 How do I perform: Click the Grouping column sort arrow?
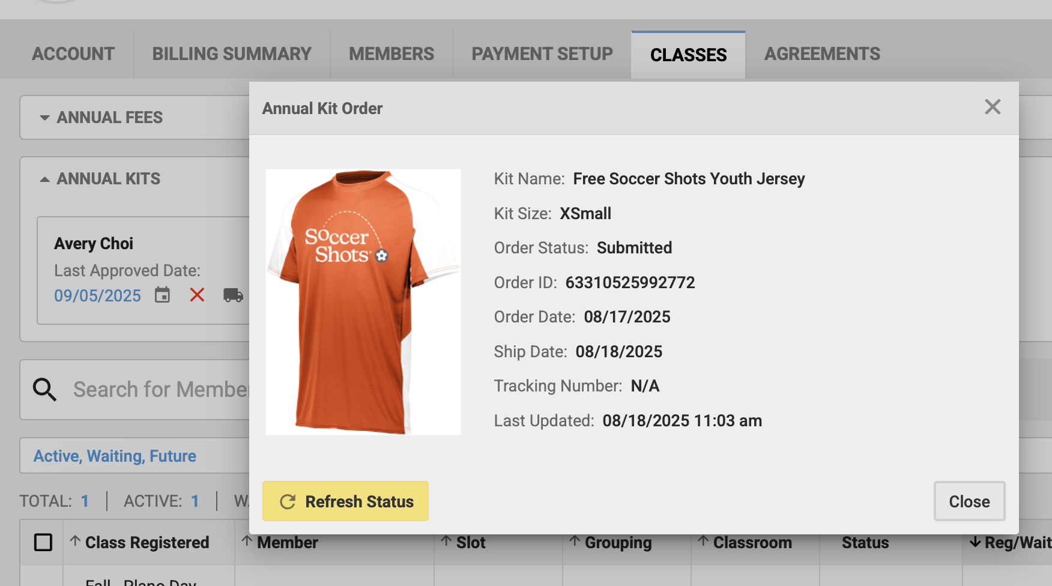point(575,541)
